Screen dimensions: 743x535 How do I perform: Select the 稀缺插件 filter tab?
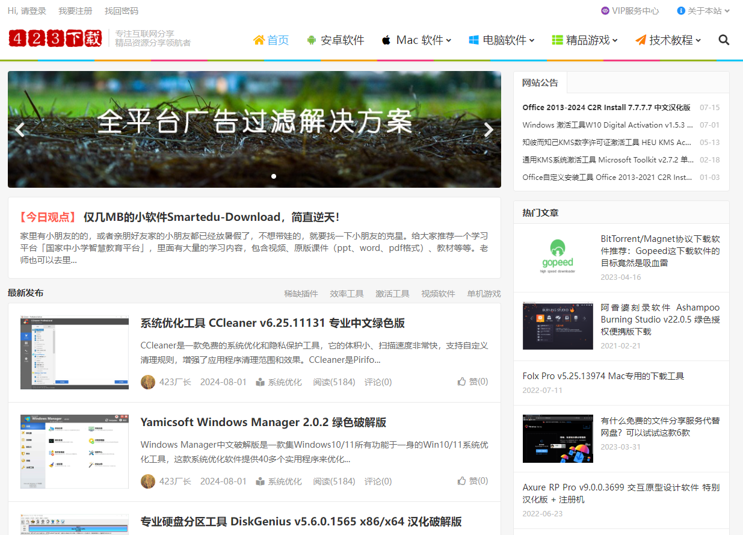click(301, 294)
